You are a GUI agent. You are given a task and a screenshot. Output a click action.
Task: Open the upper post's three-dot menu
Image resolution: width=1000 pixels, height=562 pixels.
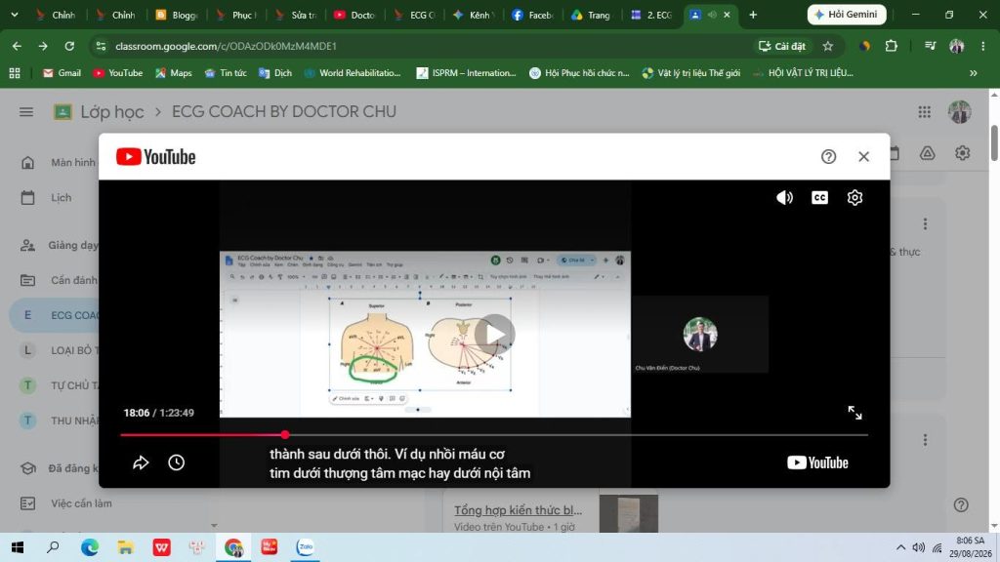click(925, 223)
